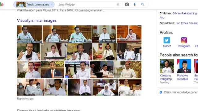Select the Kaesang Pangarep photo

tap(167, 66)
